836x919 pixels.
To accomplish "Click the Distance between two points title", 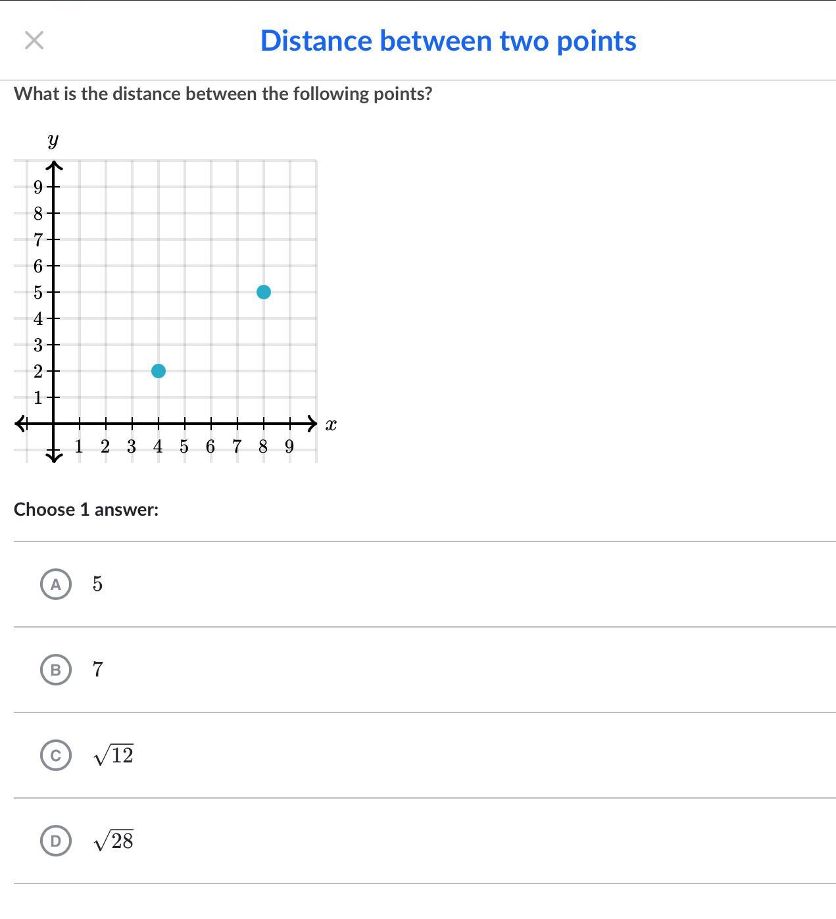I will [448, 41].
